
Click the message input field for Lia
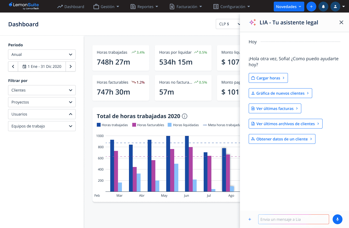[x=293, y=219]
